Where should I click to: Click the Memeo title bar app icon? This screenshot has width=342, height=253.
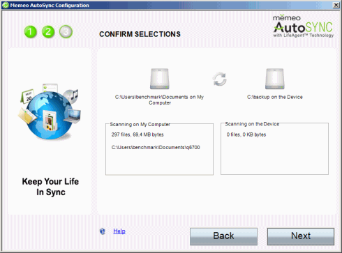point(6,5)
